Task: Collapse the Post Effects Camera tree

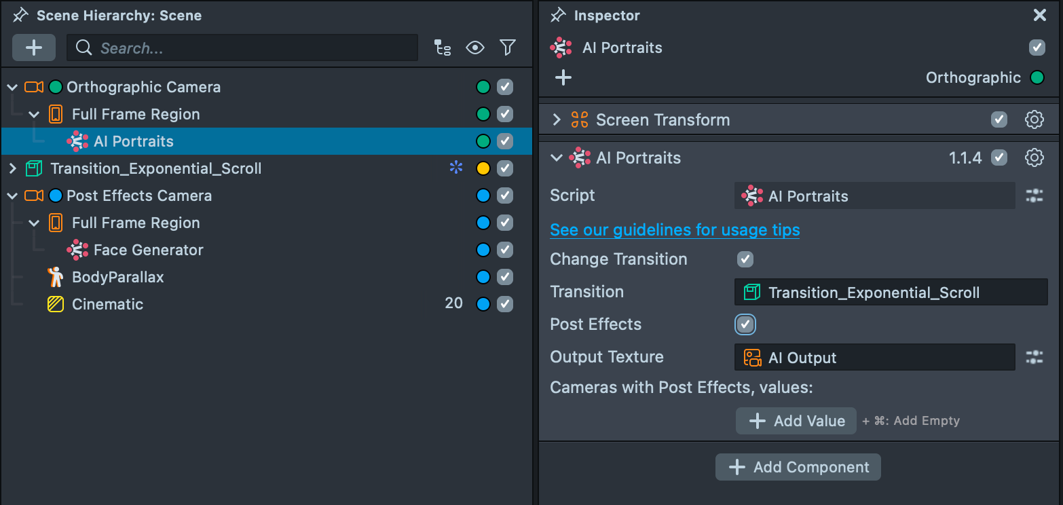Action: (x=12, y=195)
